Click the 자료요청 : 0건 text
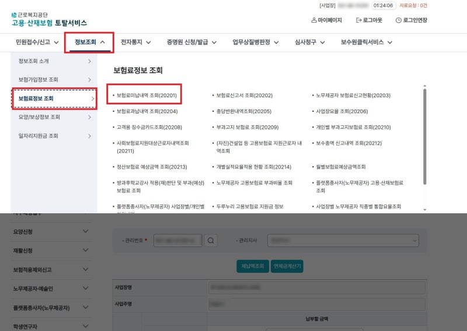The width and height of the screenshot is (467, 331). [x=413, y=5]
